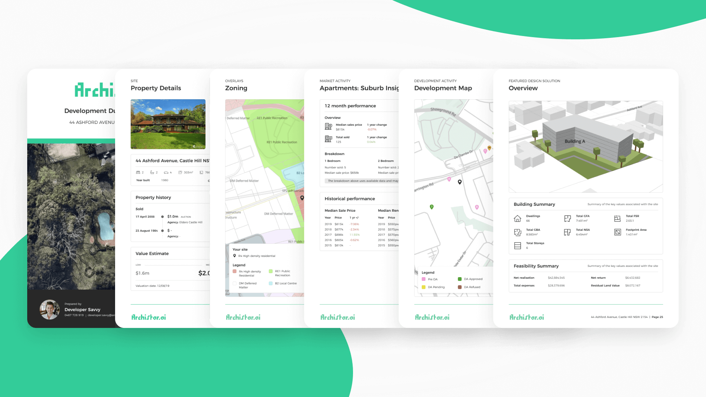Click the Archistar.ai logo on Apartments page

(x=338, y=317)
